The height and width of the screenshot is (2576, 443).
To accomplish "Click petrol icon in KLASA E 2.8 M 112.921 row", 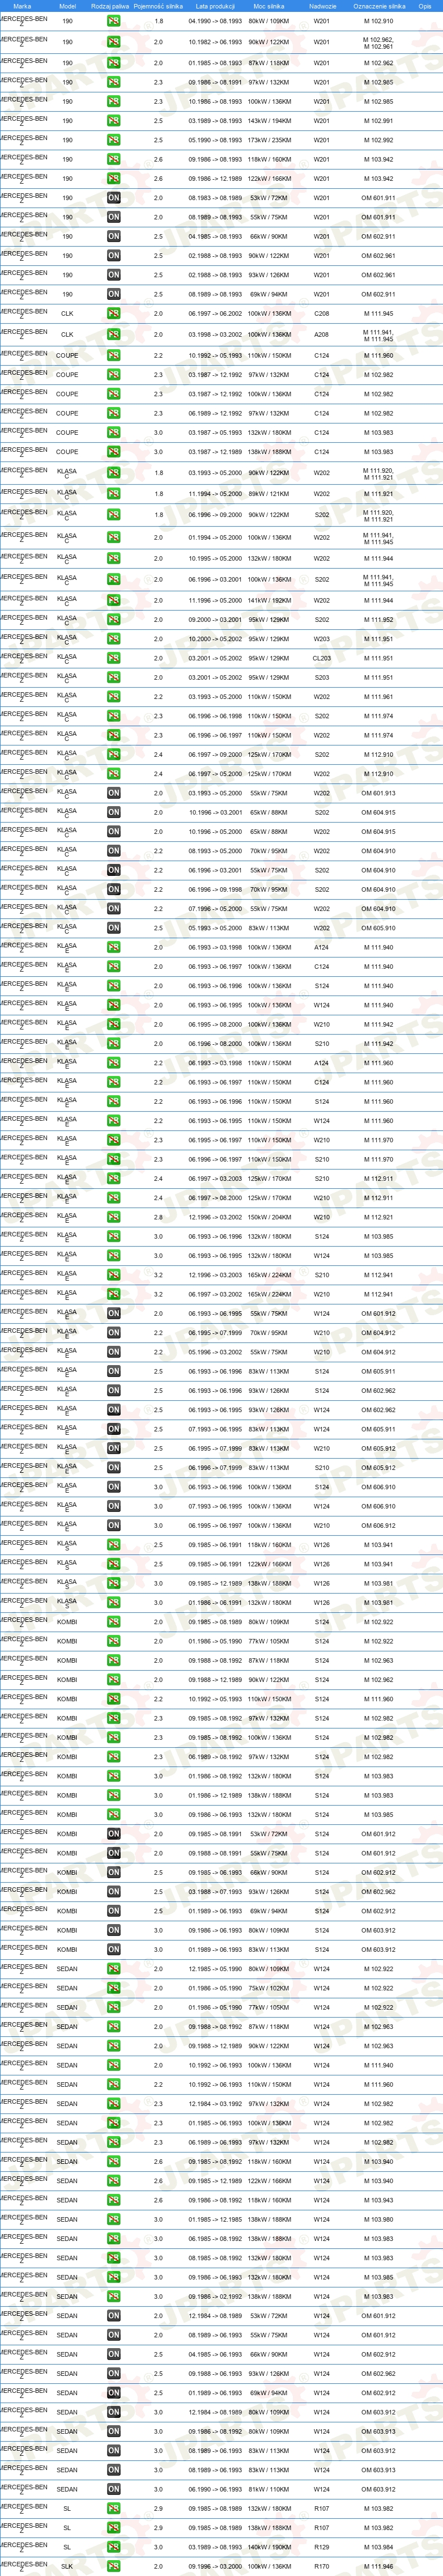I will tap(114, 1217).
